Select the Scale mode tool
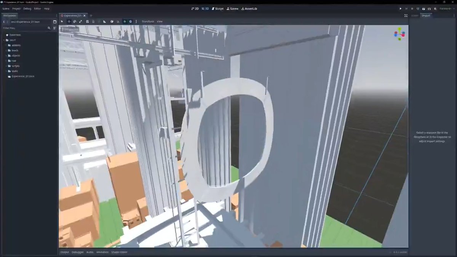The height and width of the screenshot is (257, 457). pos(81,21)
